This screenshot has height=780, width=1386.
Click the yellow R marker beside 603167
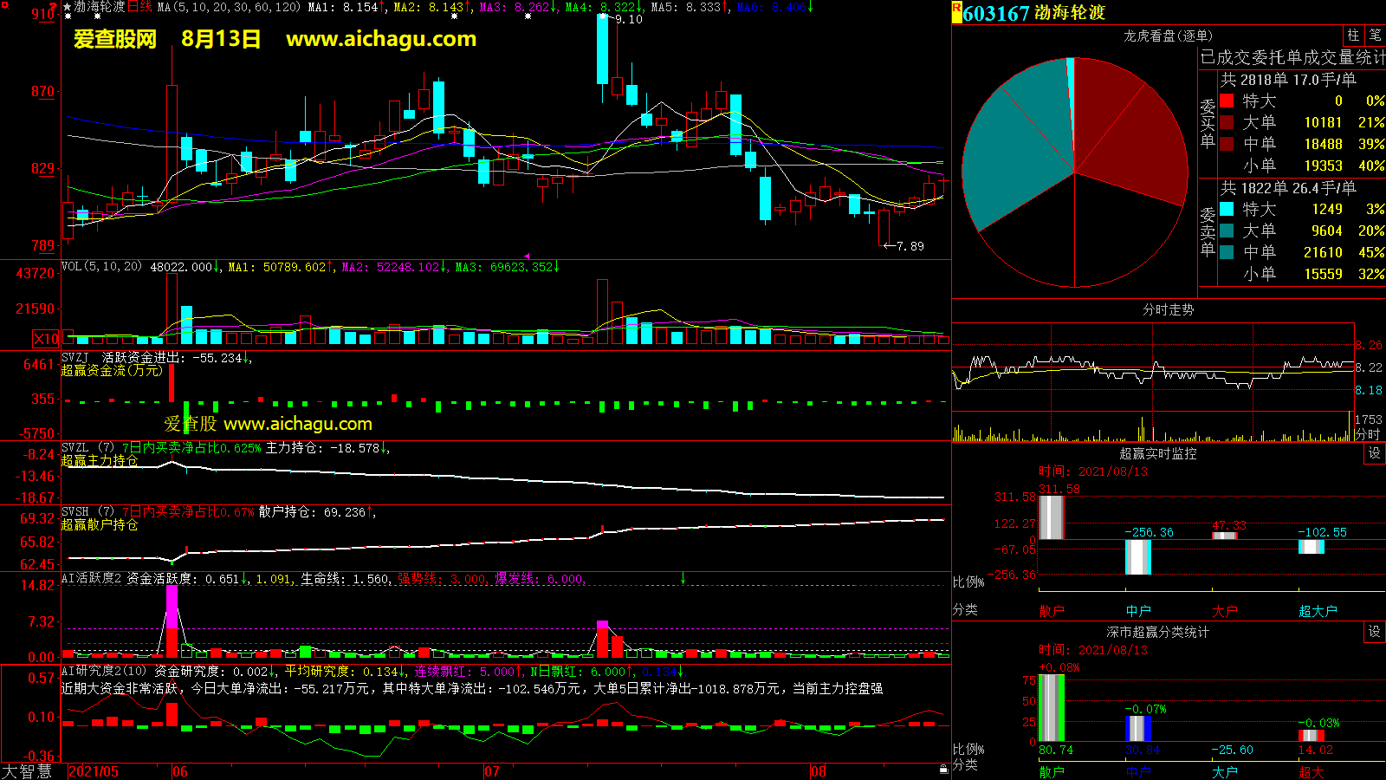click(956, 12)
